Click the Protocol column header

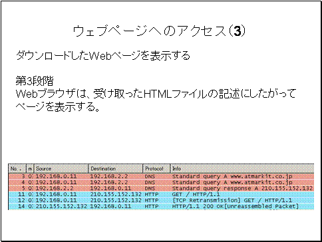point(156,169)
